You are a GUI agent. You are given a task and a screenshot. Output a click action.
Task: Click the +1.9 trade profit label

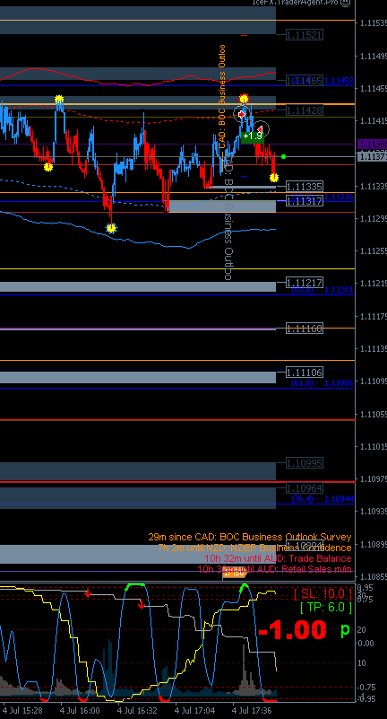[253, 136]
